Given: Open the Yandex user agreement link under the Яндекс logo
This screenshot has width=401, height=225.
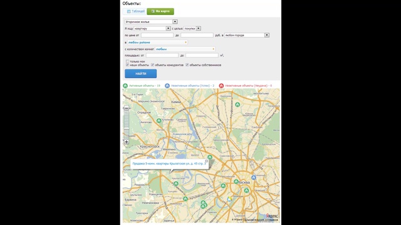Looking at the screenshot, I should 261,219.
